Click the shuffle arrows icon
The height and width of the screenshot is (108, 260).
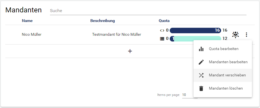(x=201, y=75)
